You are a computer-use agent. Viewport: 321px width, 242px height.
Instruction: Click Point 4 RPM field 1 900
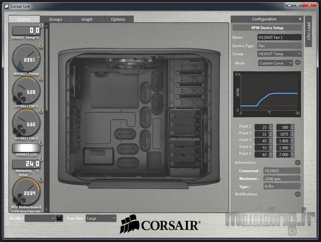(284, 148)
